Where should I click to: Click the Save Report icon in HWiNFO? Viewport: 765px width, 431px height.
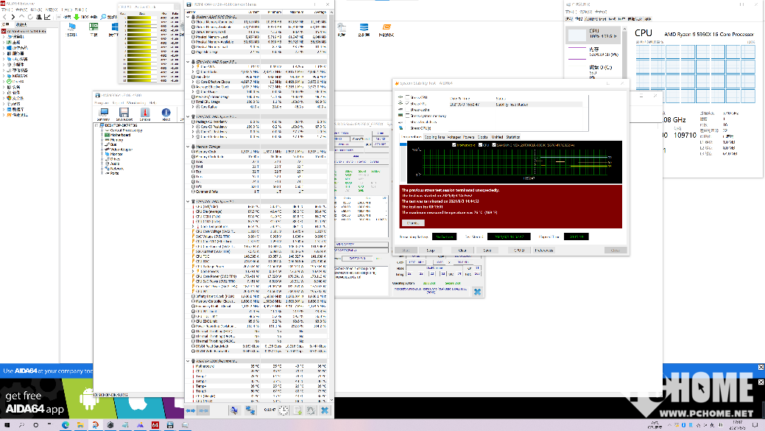coord(124,113)
